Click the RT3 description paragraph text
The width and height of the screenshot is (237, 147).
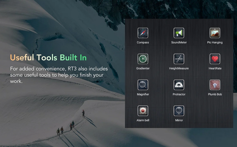click(x=59, y=75)
